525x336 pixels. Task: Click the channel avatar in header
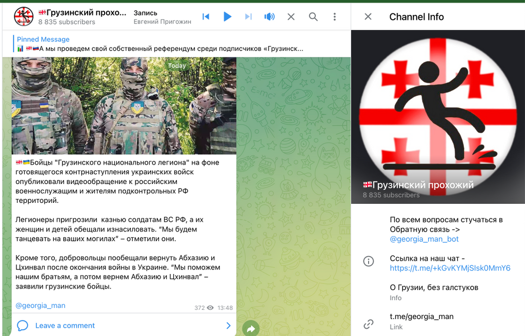[24, 17]
